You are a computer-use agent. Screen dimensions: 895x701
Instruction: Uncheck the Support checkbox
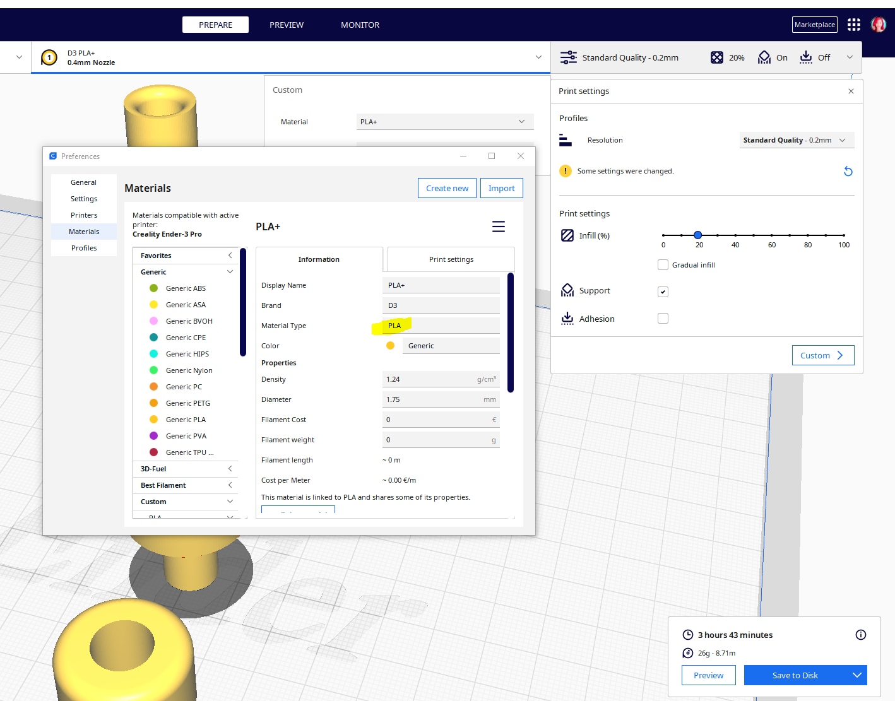(x=663, y=292)
